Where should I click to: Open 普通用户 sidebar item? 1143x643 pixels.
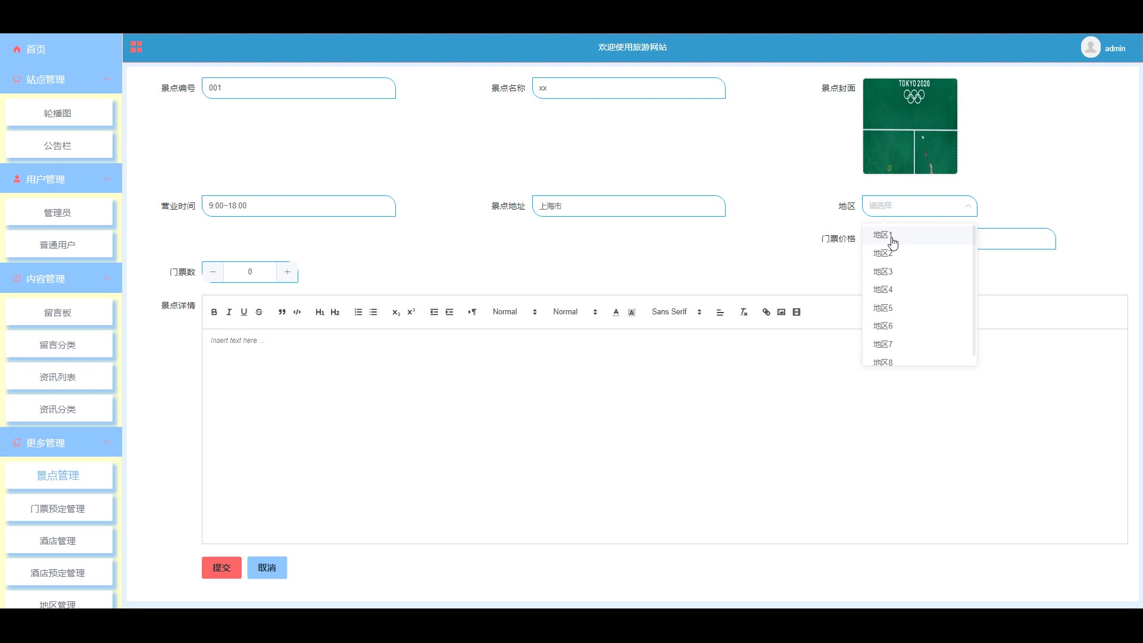click(58, 245)
